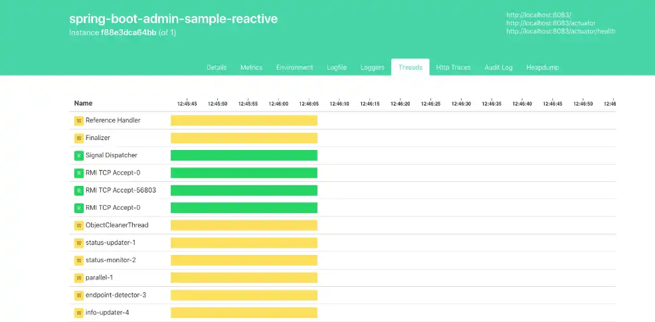Click the yellow bar for info-updater-4
The height and width of the screenshot is (322, 655).
pyautogui.click(x=244, y=313)
